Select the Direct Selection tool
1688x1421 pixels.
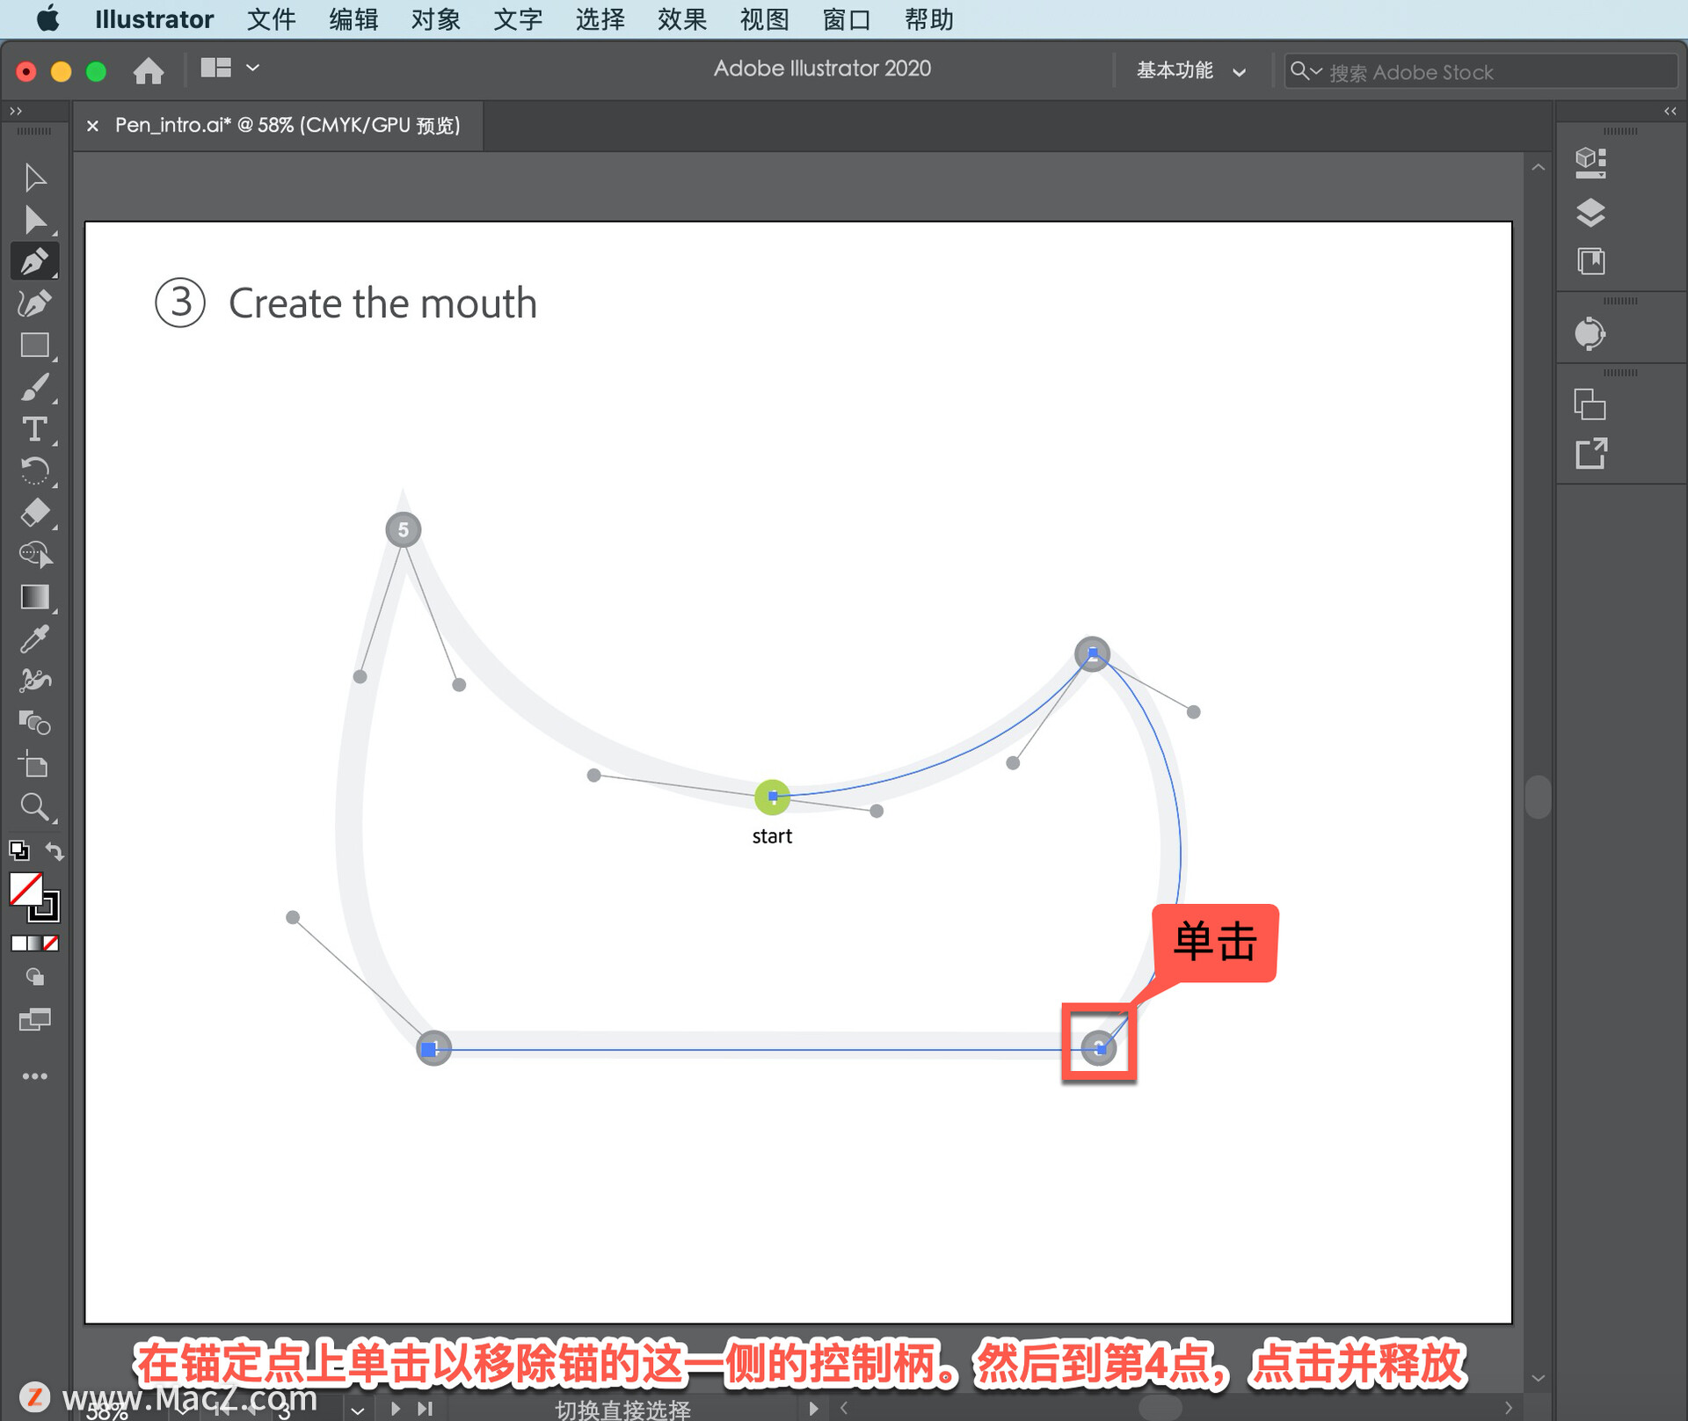coord(35,220)
